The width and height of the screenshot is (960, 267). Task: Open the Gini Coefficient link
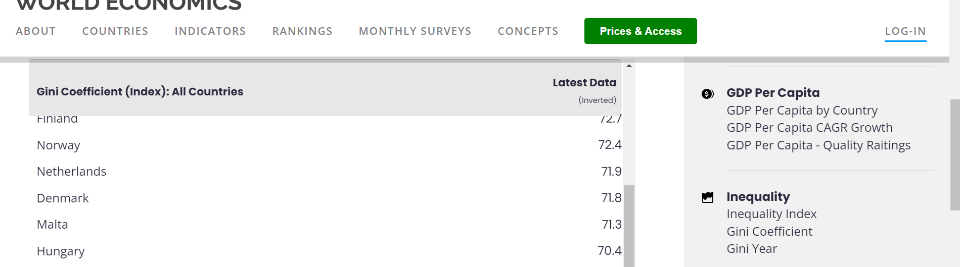point(769,232)
